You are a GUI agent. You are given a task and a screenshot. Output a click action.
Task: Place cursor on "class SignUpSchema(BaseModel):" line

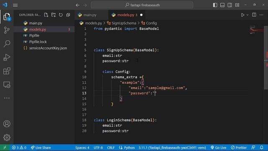[x=126, y=50]
